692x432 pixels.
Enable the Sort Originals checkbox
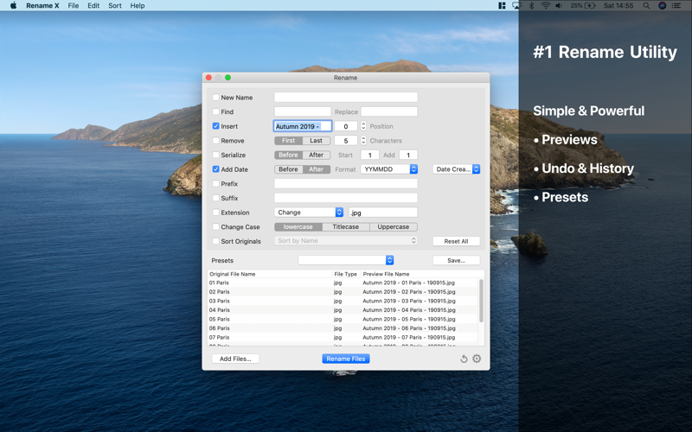point(215,241)
